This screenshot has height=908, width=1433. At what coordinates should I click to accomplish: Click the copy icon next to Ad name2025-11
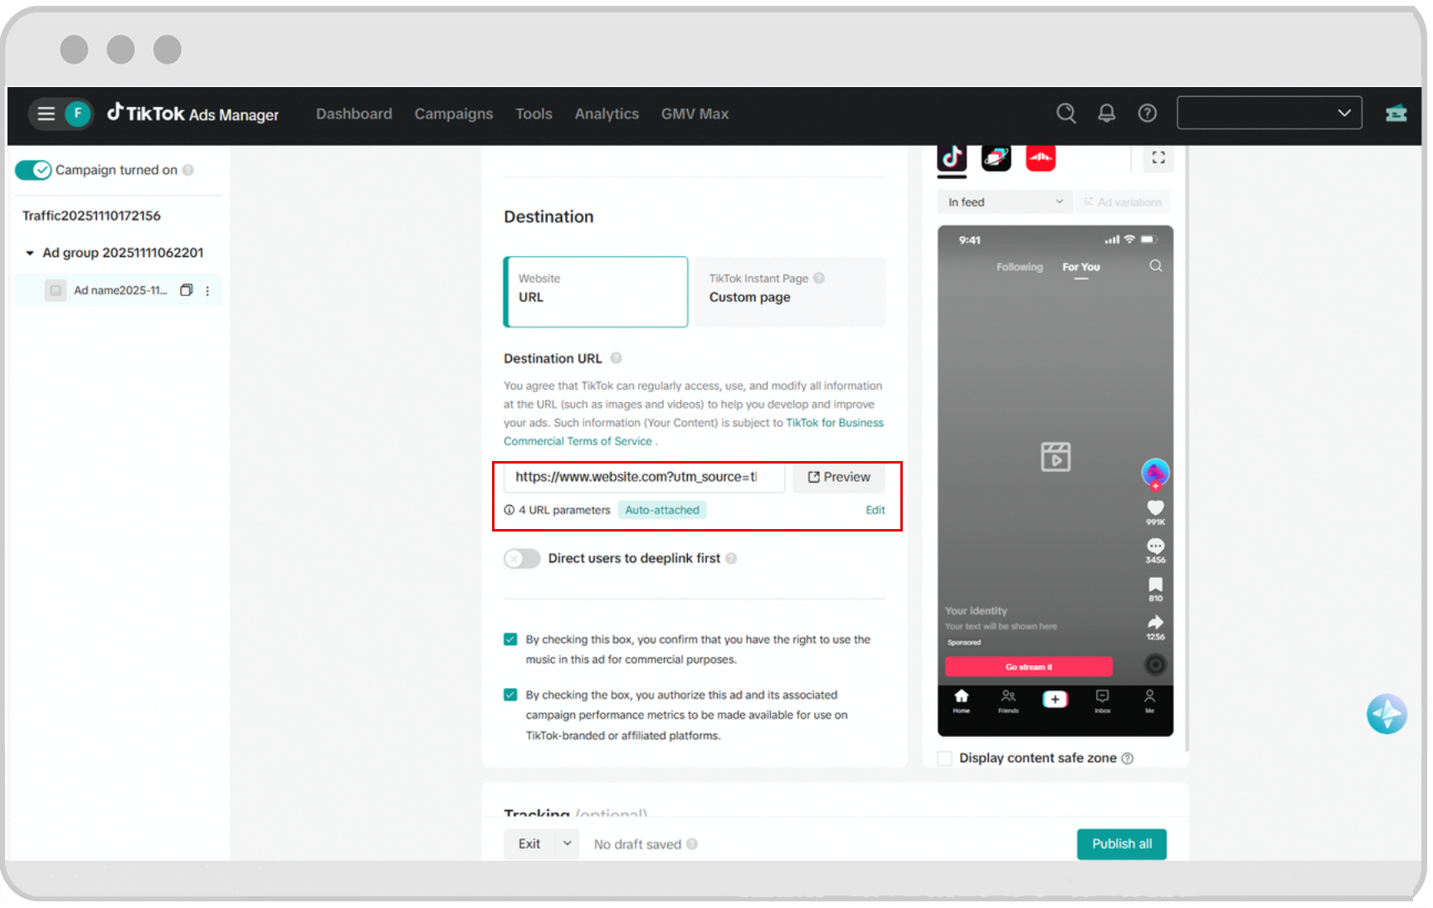pos(187,290)
